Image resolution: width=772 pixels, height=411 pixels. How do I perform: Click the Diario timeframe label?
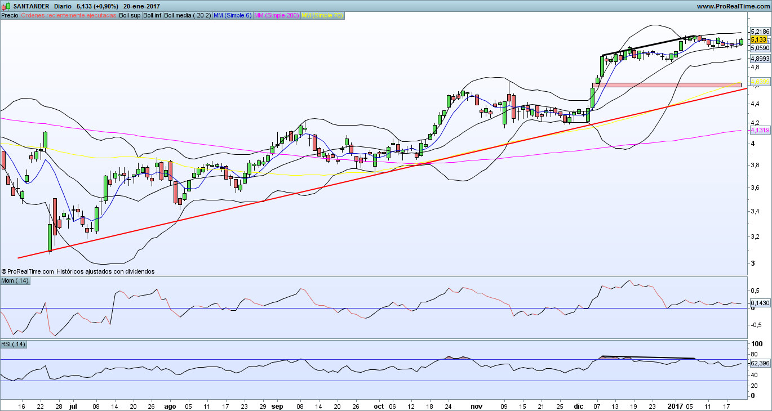pos(63,6)
